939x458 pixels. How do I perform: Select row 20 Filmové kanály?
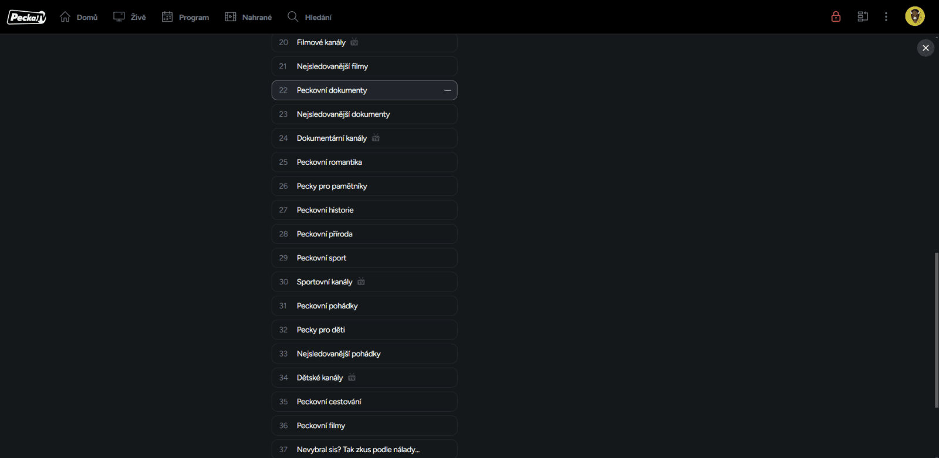coord(364,42)
